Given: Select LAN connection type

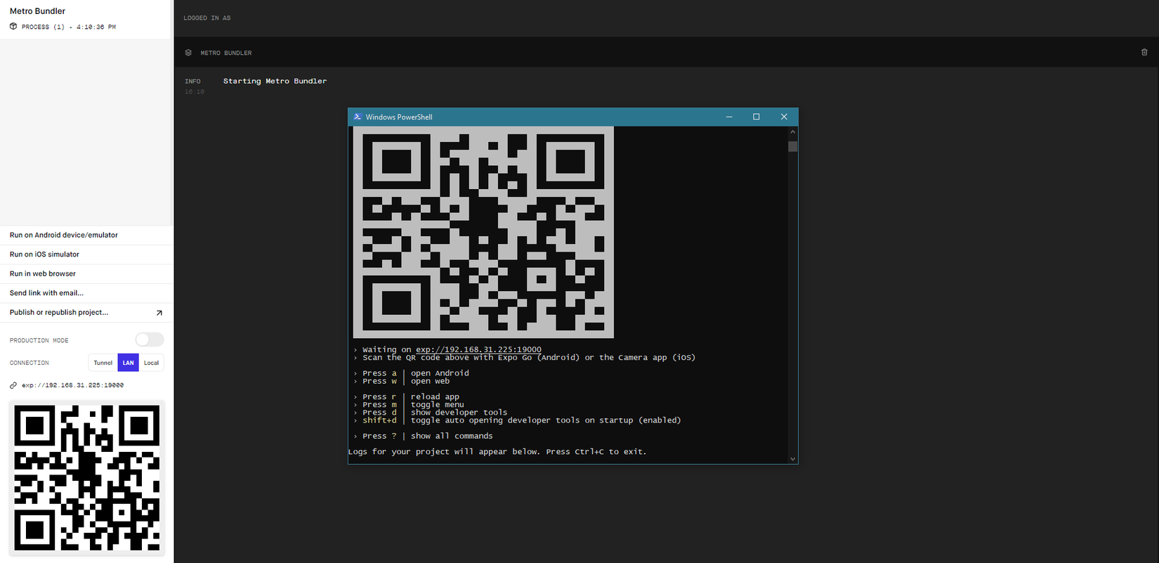Looking at the screenshot, I should click(x=128, y=363).
